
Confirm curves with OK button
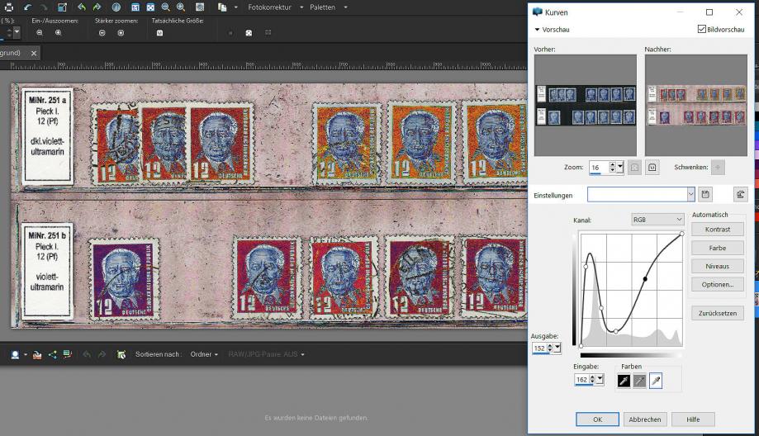pos(597,419)
